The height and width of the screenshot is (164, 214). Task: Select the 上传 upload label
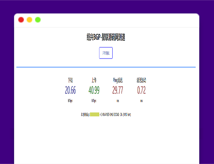(94, 80)
